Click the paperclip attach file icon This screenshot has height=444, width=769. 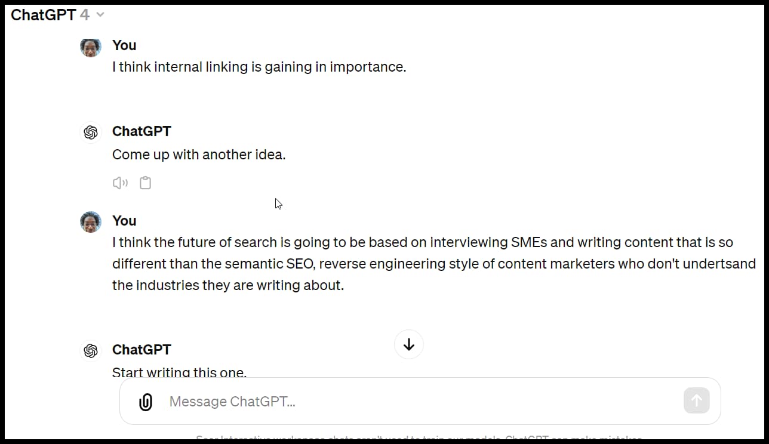[x=146, y=402]
